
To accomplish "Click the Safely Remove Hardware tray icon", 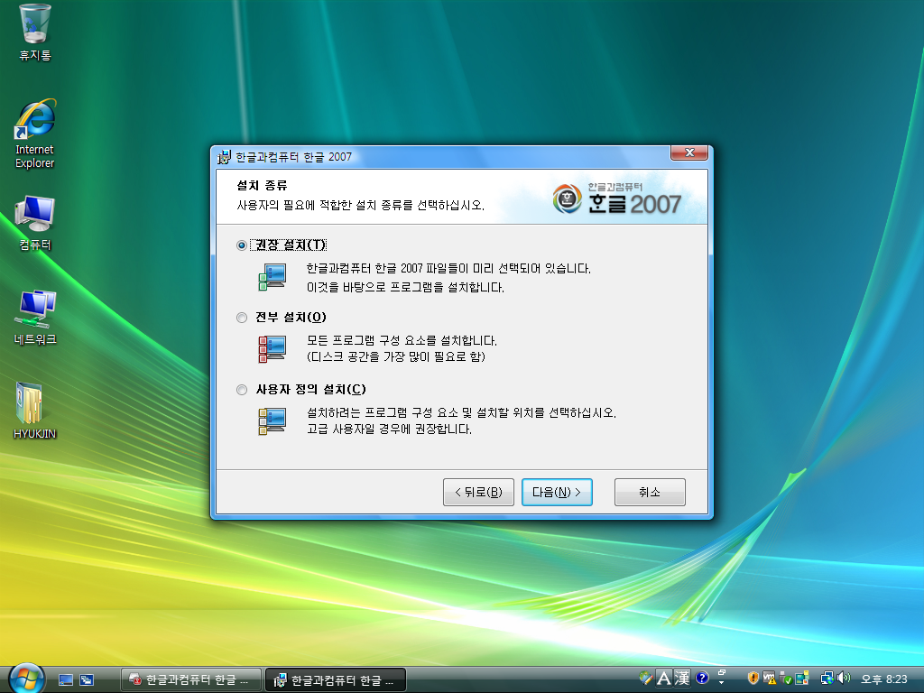I will [x=786, y=679].
